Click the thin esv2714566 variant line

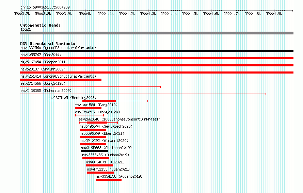90,87
